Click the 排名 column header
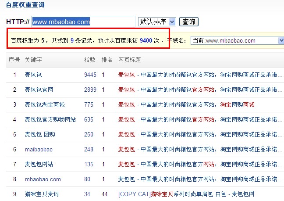The width and height of the screenshot is (284, 201). (x=107, y=60)
